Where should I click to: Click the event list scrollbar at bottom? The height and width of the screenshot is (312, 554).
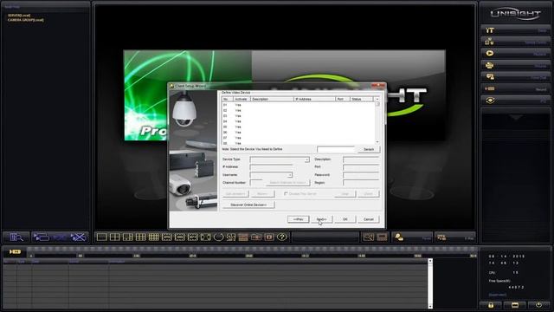click(x=430, y=283)
